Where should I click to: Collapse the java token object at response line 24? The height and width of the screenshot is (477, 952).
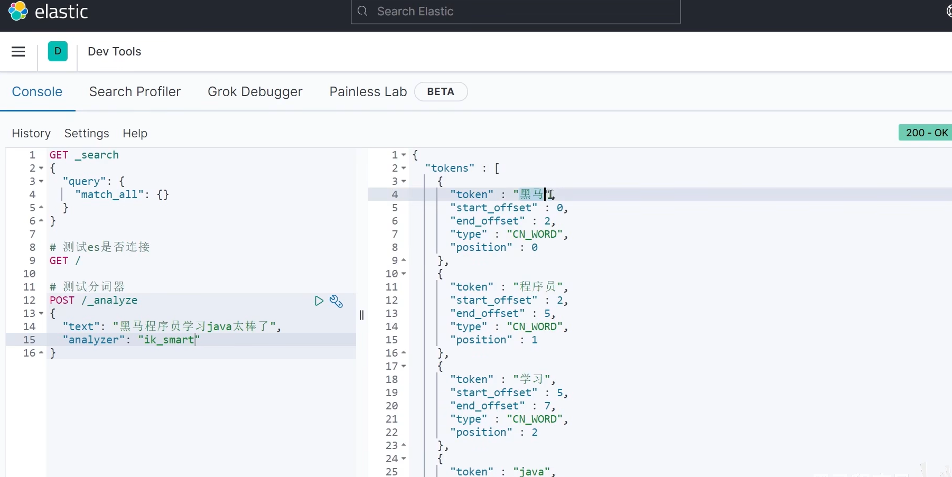pyautogui.click(x=404, y=459)
